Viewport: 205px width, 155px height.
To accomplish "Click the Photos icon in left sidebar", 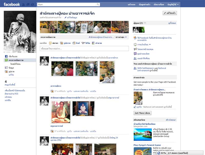I will [6, 72].
